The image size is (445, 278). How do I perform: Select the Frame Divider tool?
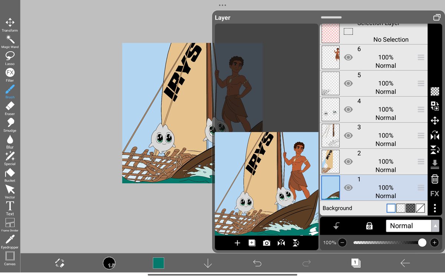(x=10, y=225)
